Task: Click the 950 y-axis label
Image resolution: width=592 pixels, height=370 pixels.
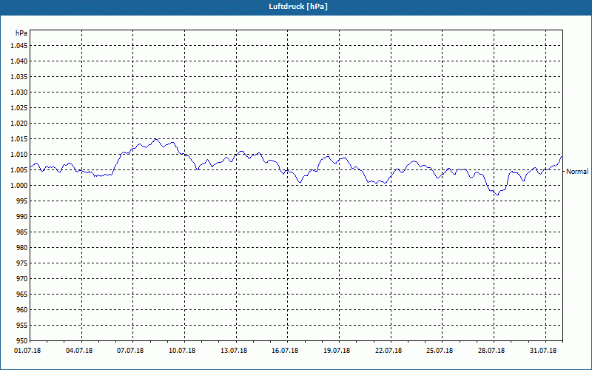Action: (23, 341)
